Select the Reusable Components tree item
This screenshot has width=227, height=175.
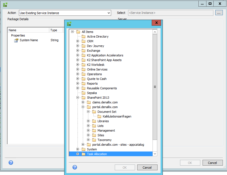coord(102,88)
